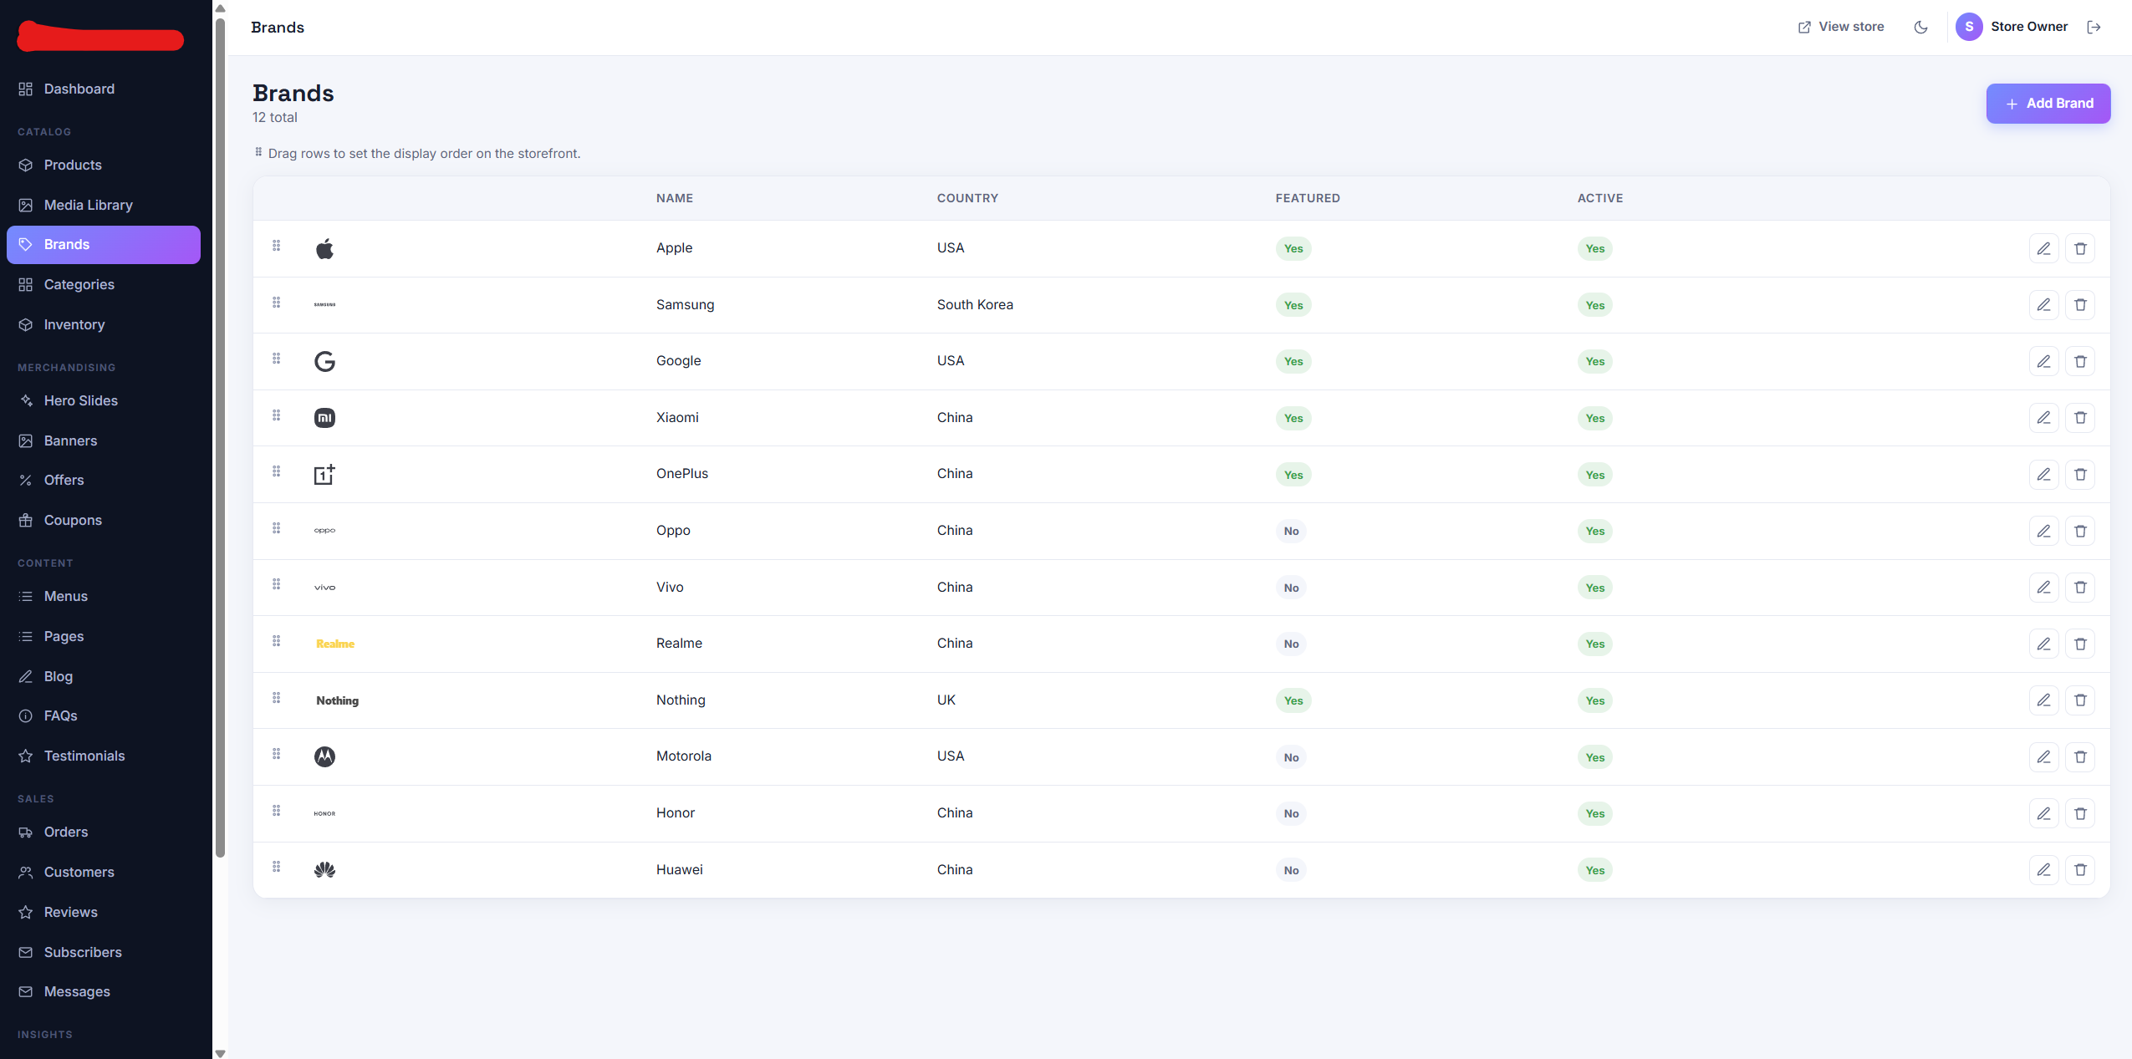
Task: Open edit for the Google brand
Action: (x=2043, y=361)
